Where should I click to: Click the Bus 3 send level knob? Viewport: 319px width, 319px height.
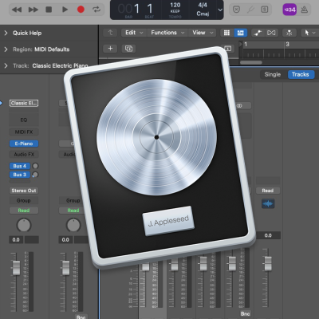coord(35,175)
